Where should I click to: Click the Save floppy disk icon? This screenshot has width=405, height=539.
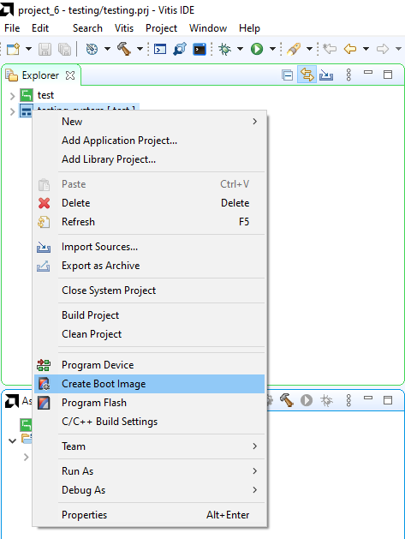[x=45, y=49]
